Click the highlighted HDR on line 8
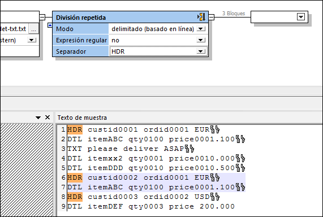Screen dimensions: 323x217 click(75, 197)
